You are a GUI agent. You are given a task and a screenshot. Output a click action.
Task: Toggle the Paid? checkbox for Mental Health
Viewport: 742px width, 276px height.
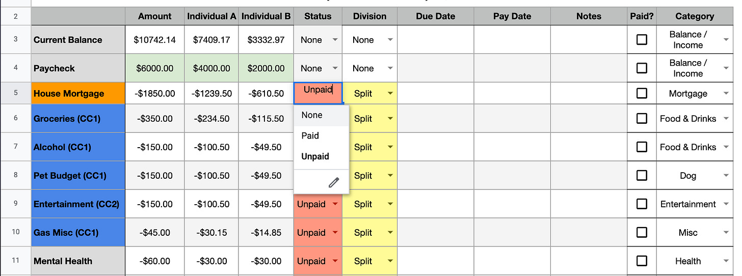642,261
